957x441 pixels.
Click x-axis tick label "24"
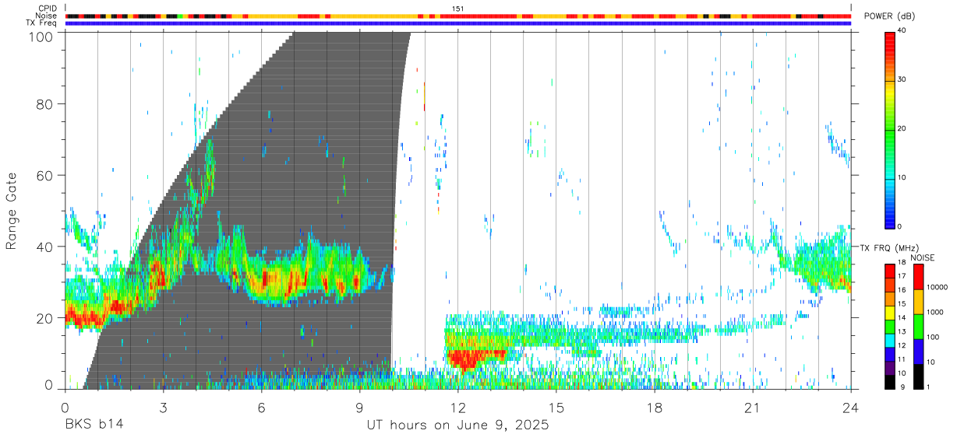click(851, 407)
